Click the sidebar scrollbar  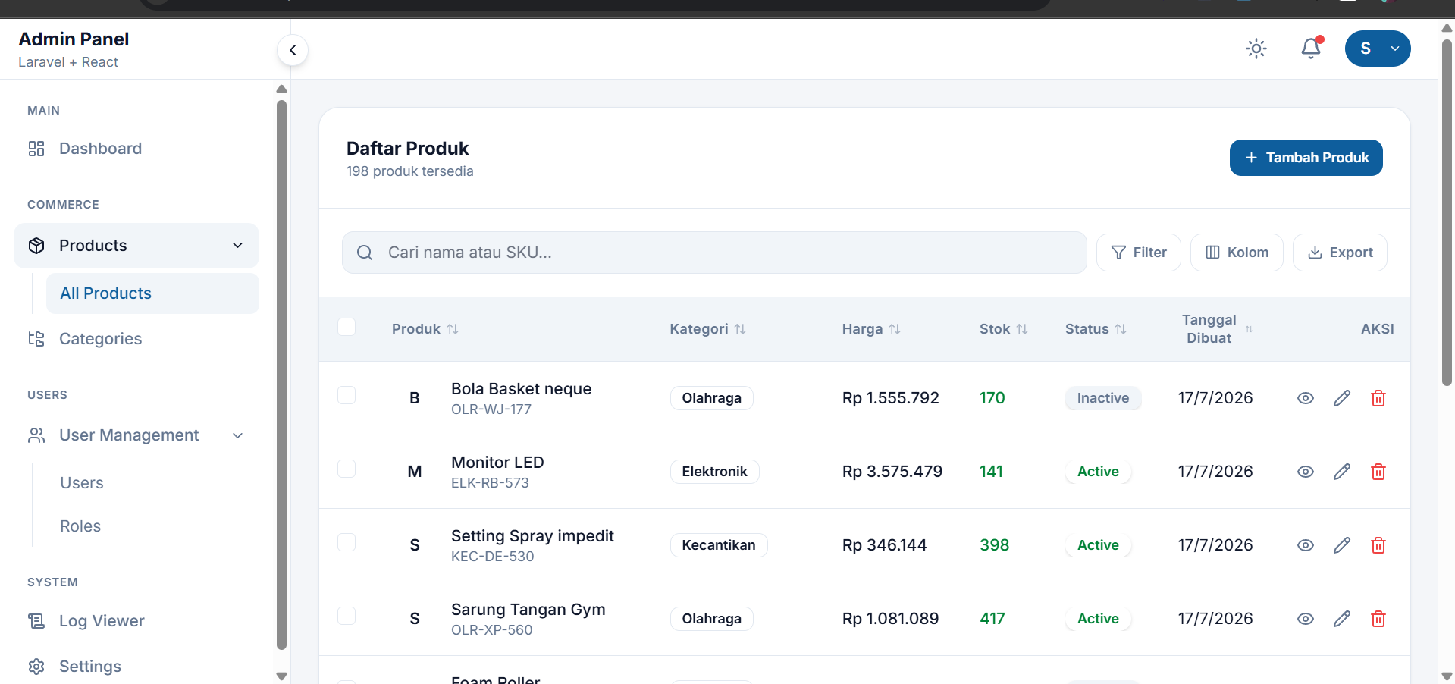point(281,375)
